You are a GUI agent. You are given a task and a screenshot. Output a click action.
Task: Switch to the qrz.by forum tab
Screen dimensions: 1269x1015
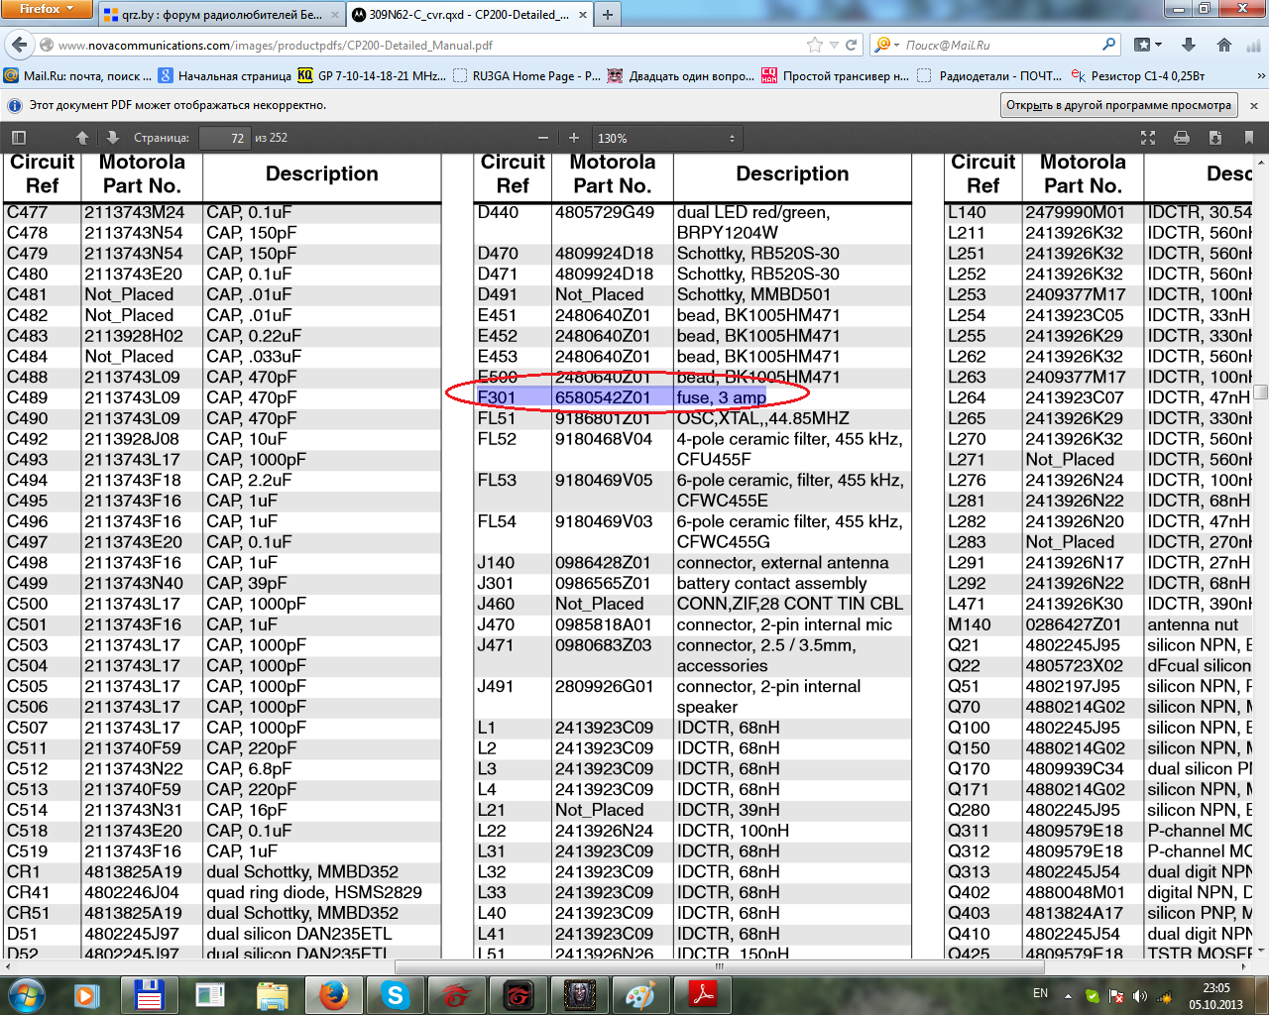pyautogui.click(x=220, y=15)
